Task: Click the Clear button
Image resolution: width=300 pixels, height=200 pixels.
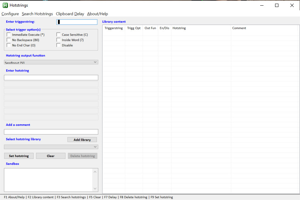Action: click(x=51, y=156)
